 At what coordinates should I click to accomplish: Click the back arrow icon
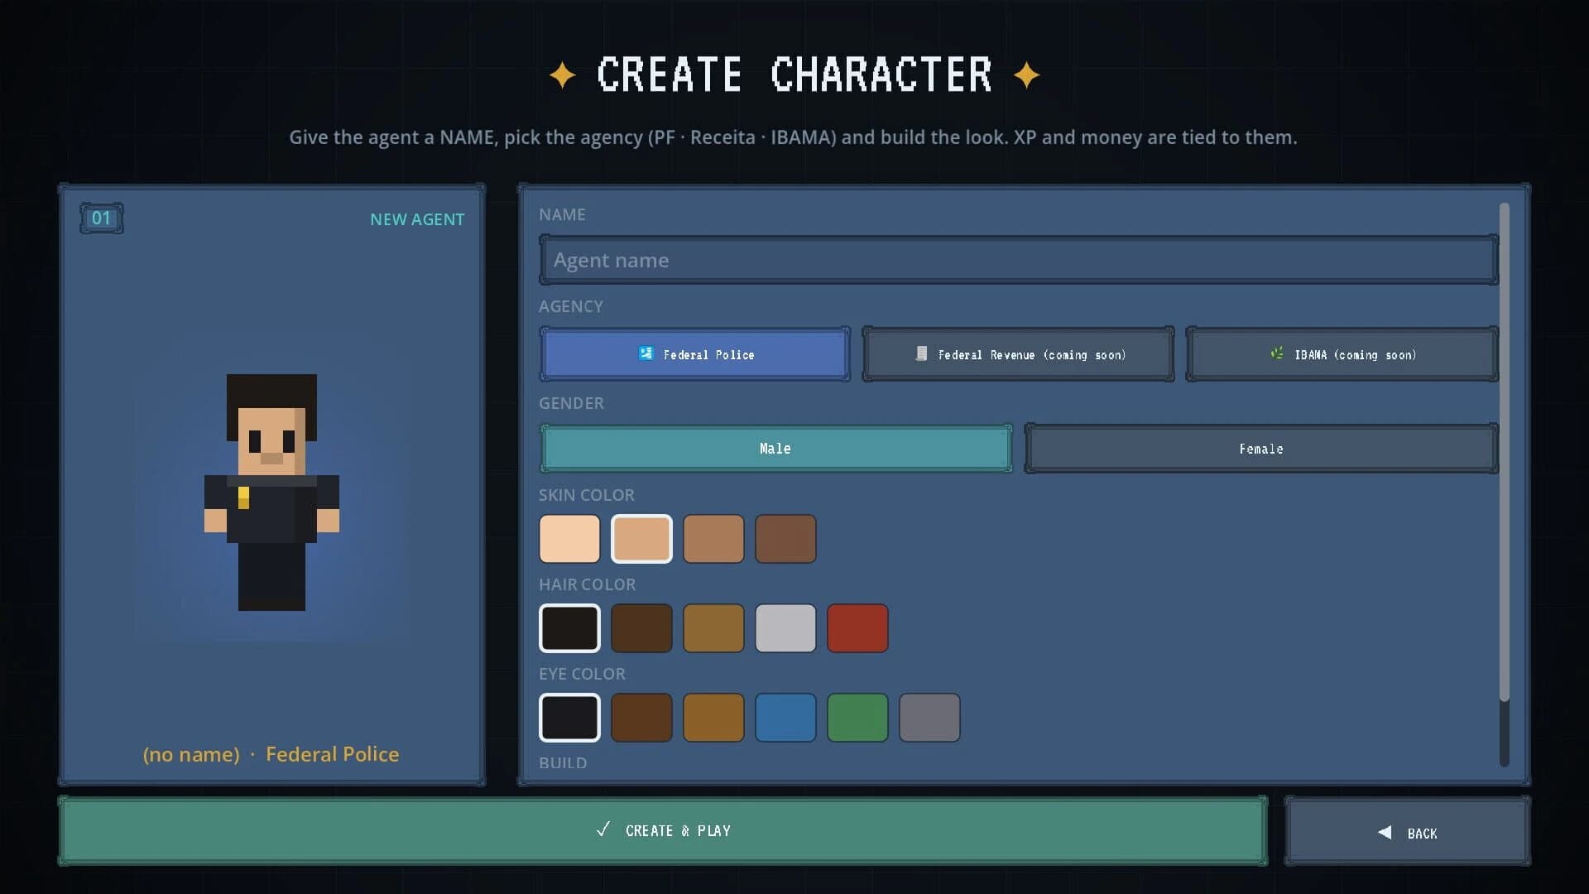[1385, 833]
